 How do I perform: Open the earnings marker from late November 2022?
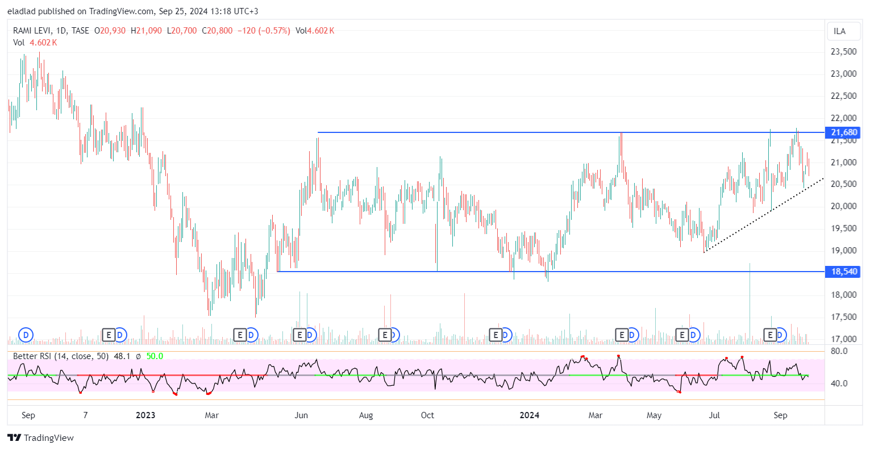coord(109,335)
